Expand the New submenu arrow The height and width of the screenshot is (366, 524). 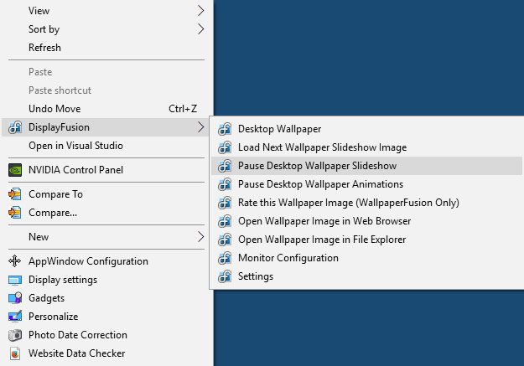(201, 237)
